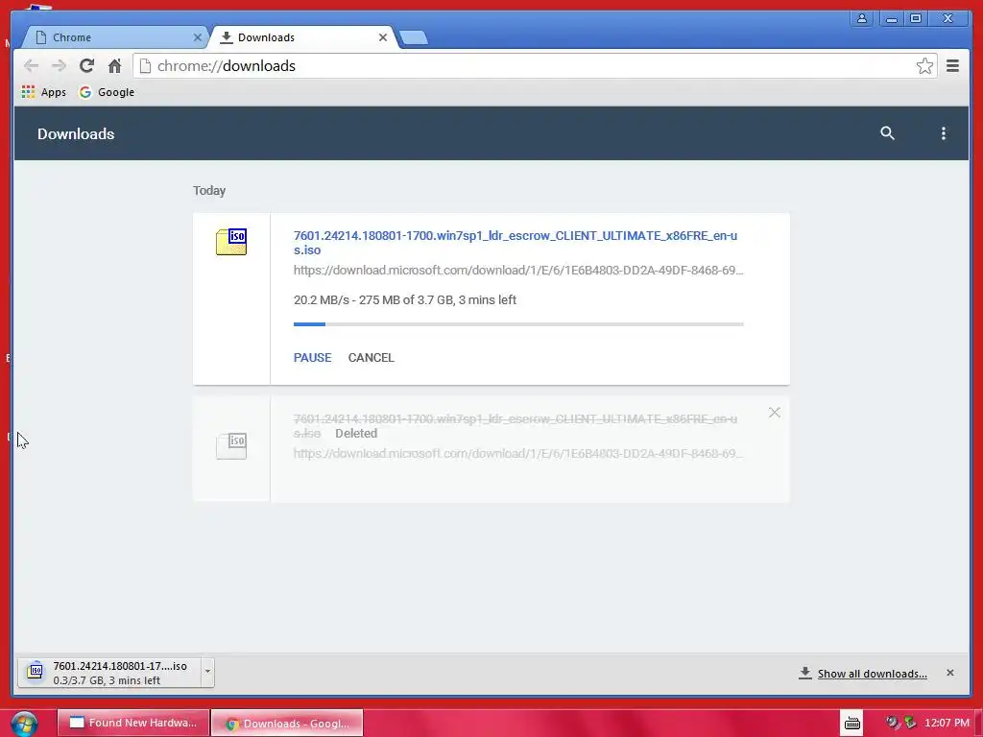Image resolution: width=983 pixels, height=737 pixels.
Task: Click the deleted download's source URL
Action: pos(518,453)
